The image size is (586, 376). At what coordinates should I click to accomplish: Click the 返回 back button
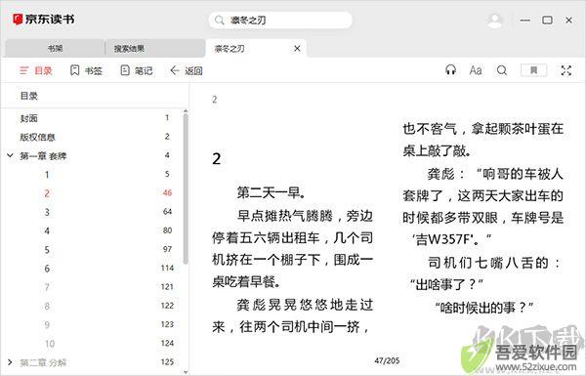(x=187, y=70)
